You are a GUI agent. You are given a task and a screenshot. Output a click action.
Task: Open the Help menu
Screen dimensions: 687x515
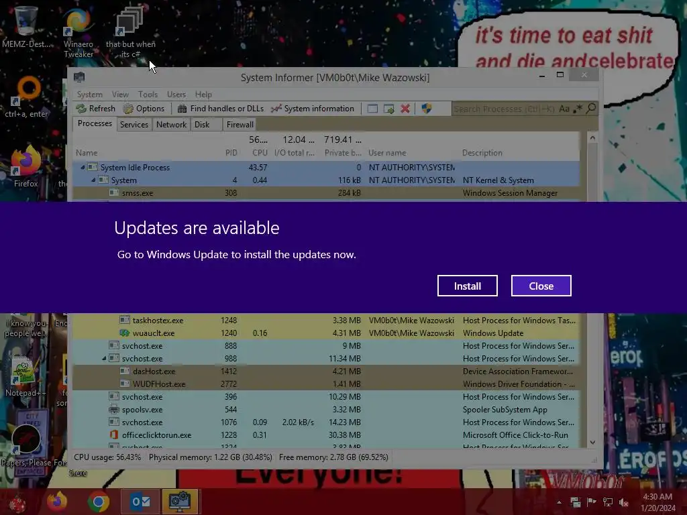[203, 94]
